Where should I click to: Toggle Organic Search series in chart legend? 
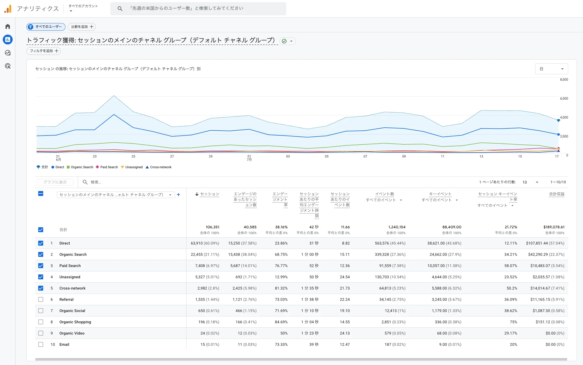tap(80, 167)
